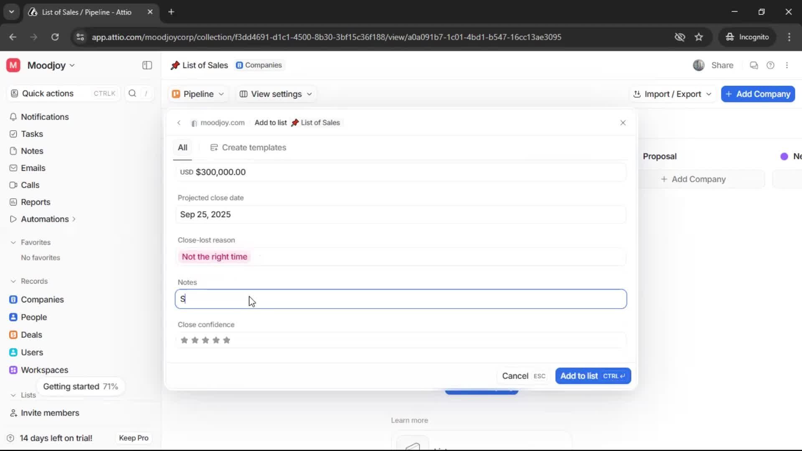802x451 pixels.
Task: Open the Emails section
Action: tap(33, 168)
